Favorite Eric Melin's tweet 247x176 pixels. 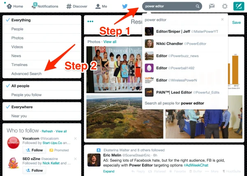pyautogui.click(x=177, y=171)
